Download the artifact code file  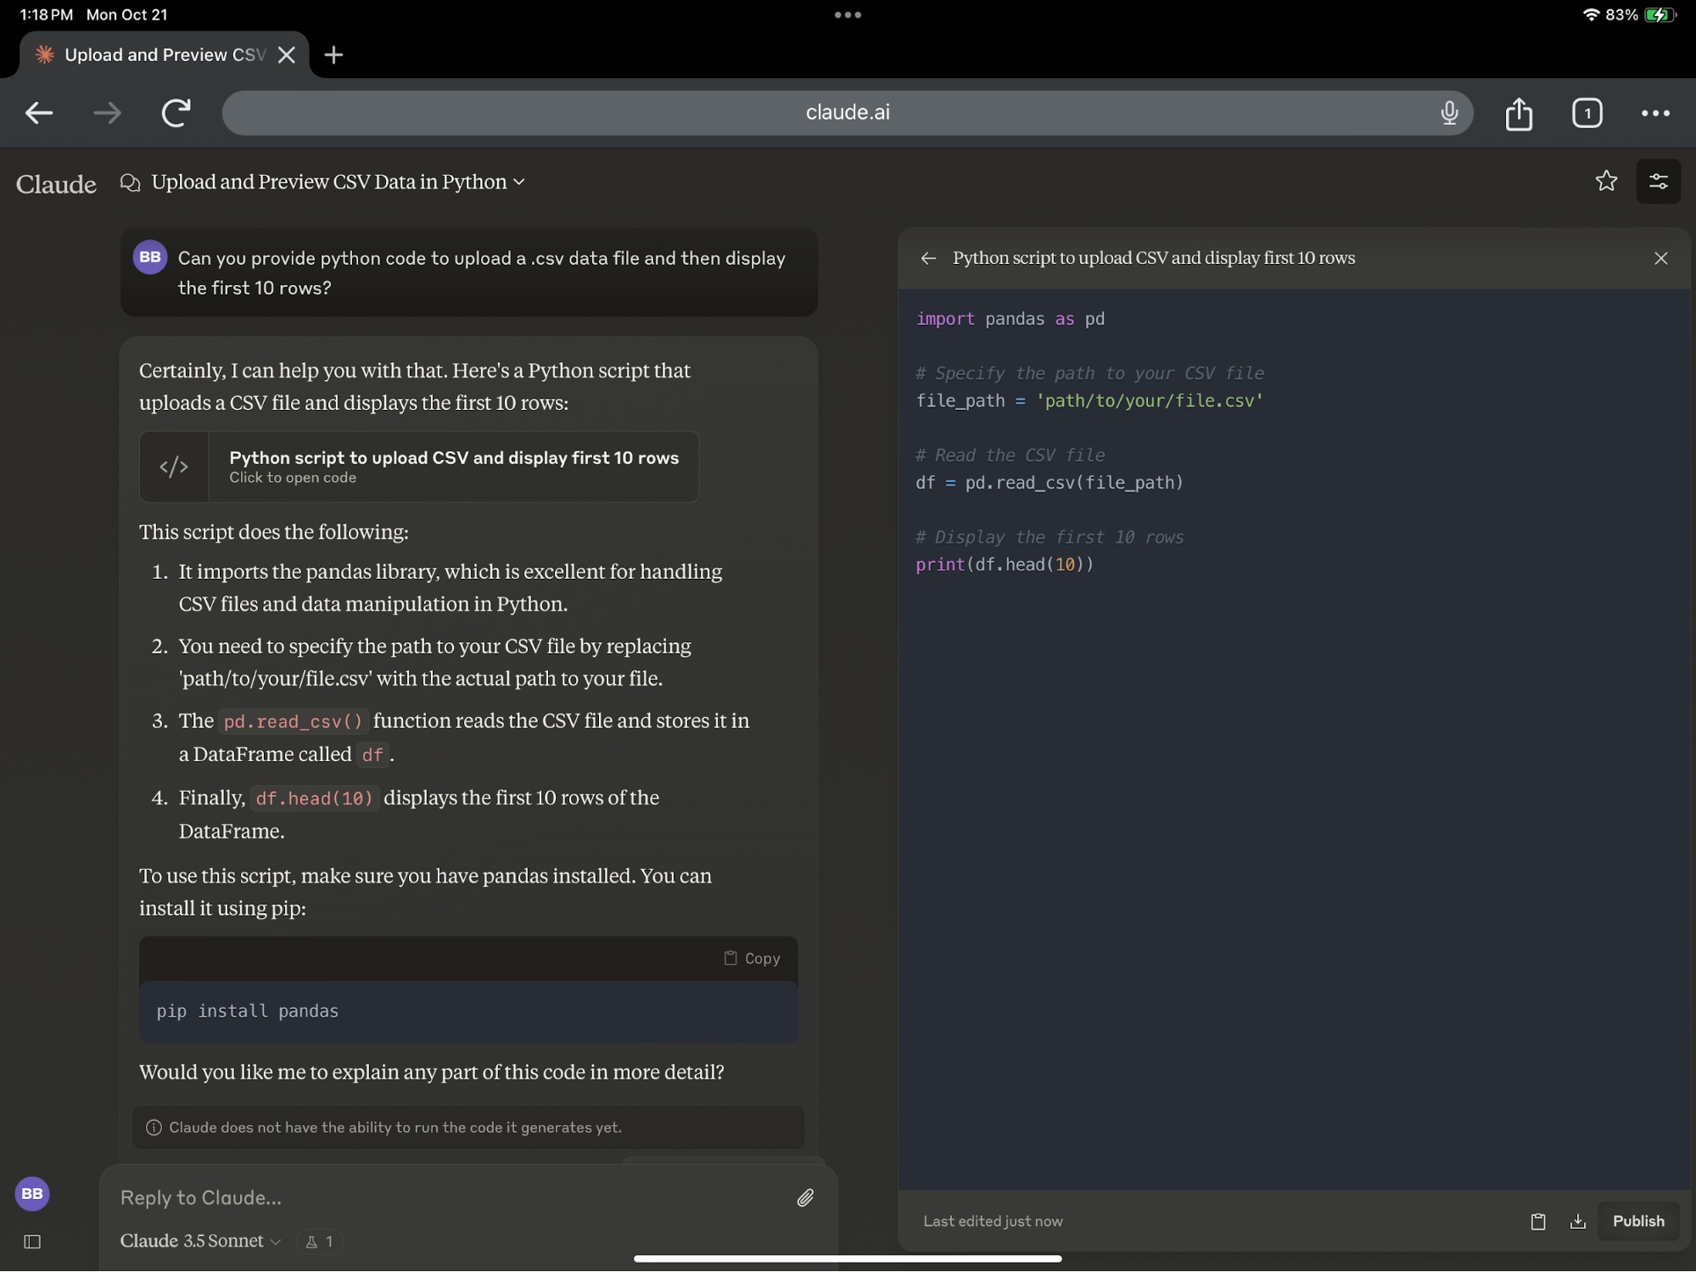(1577, 1221)
